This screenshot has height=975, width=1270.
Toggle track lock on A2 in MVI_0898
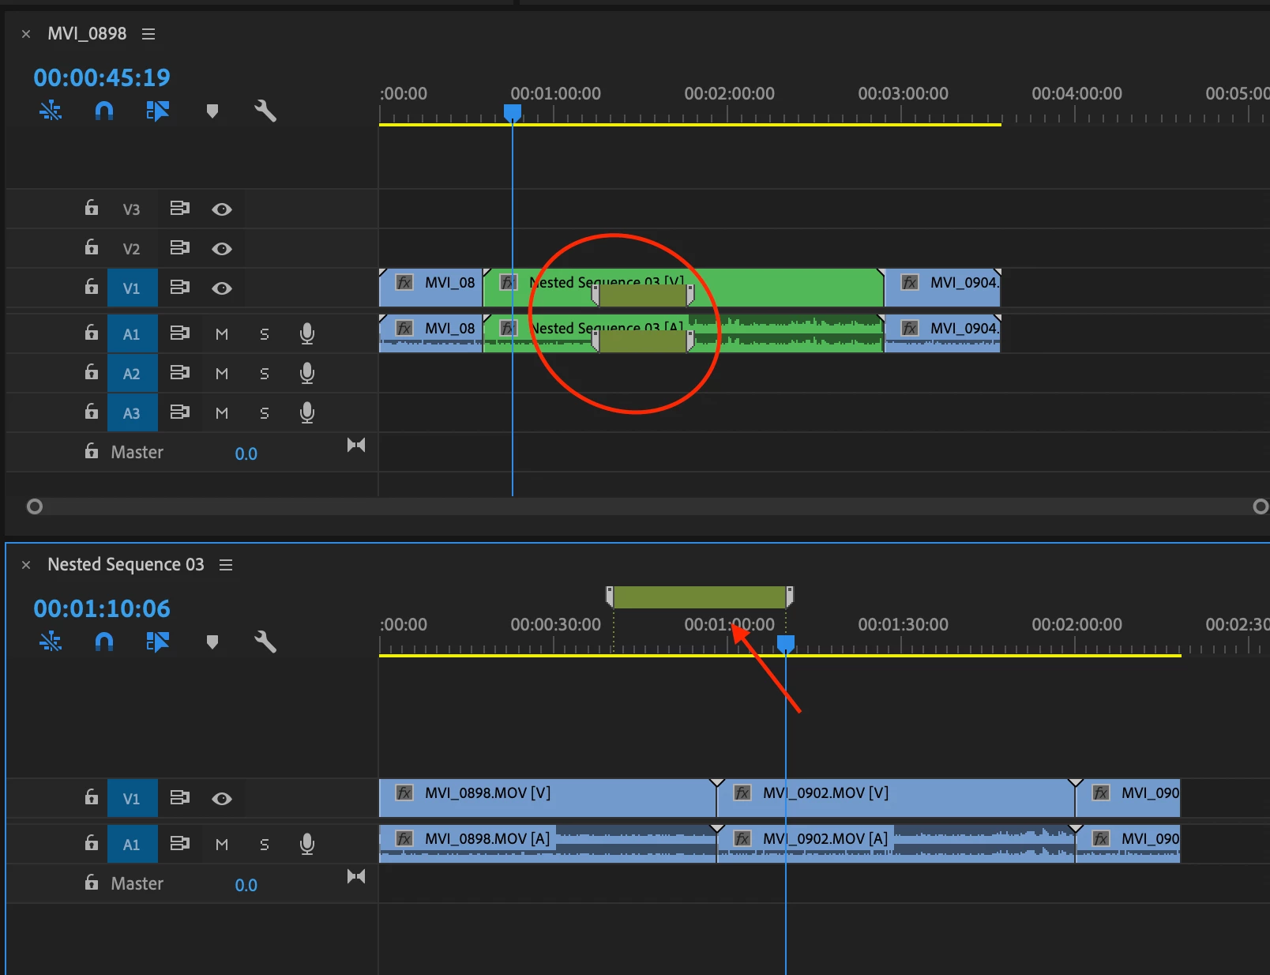[x=92, y=372]
